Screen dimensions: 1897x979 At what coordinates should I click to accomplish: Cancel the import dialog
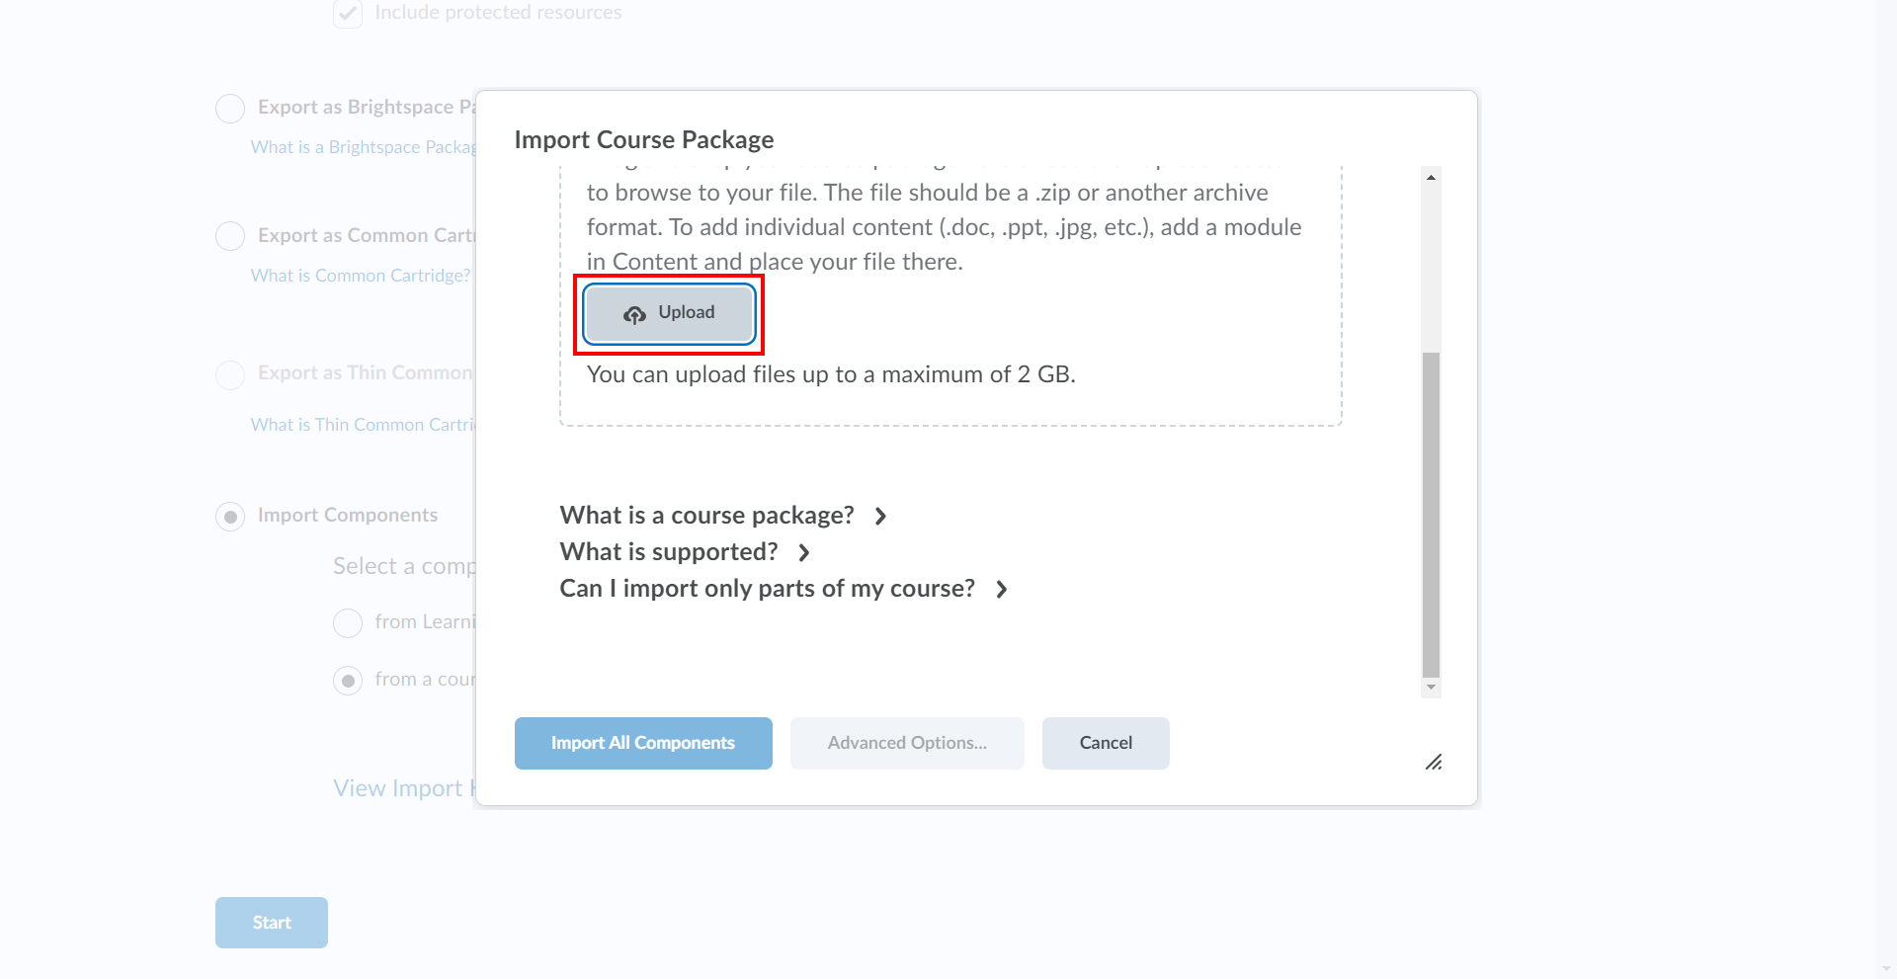click(x=1106, y=743)
